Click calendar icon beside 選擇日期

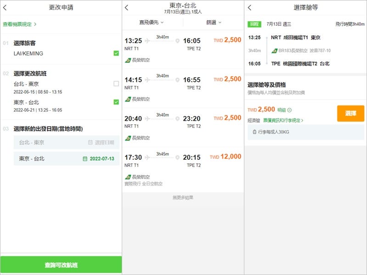90,142
